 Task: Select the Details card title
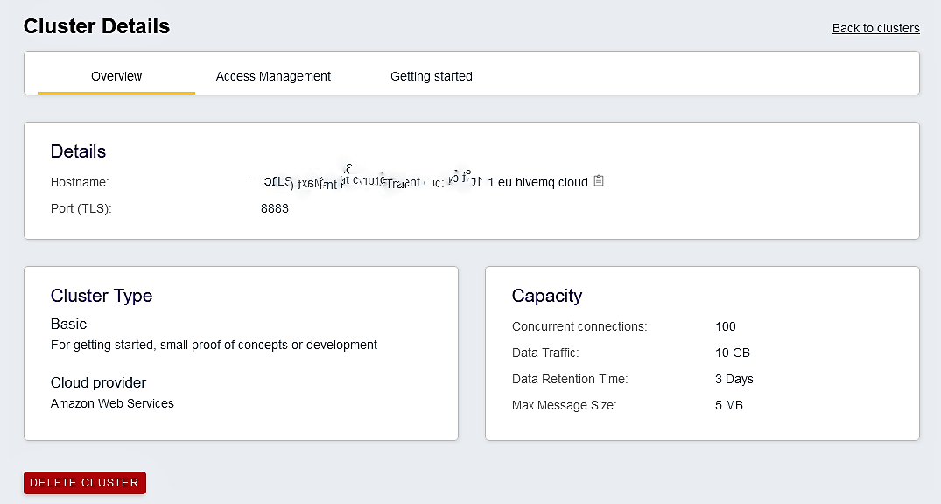click(x=78, y=151)
